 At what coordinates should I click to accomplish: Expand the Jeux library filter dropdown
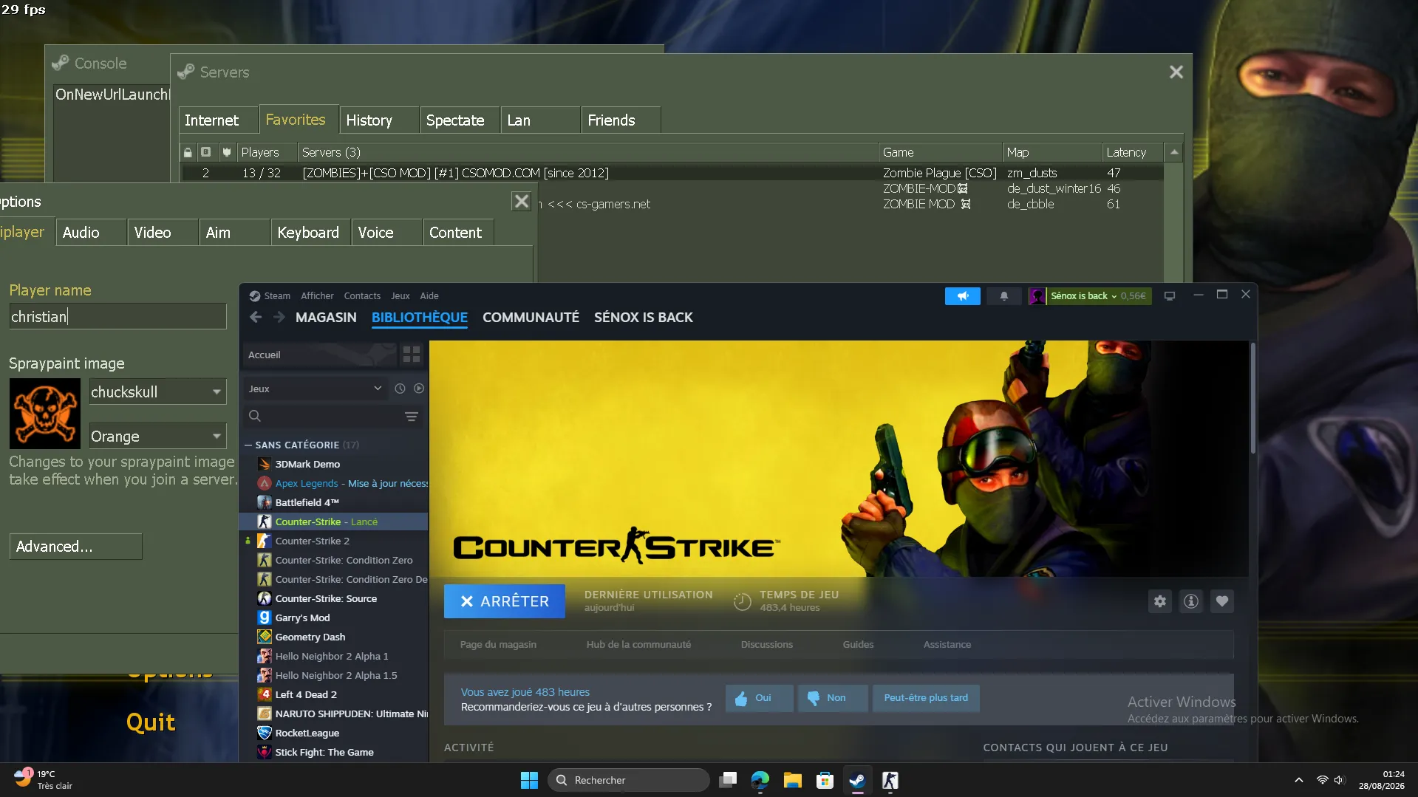coord(316,389)
